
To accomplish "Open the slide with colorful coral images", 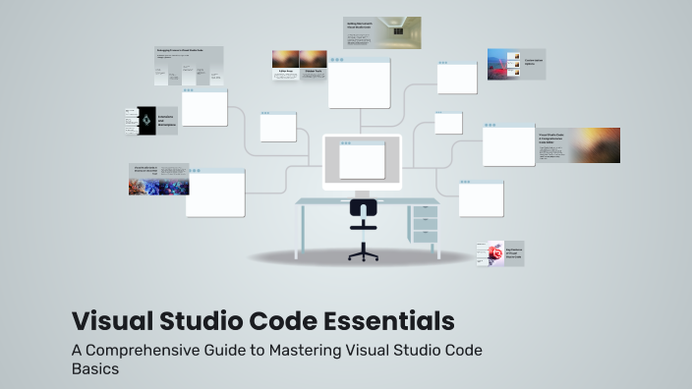I will [159, 179].
